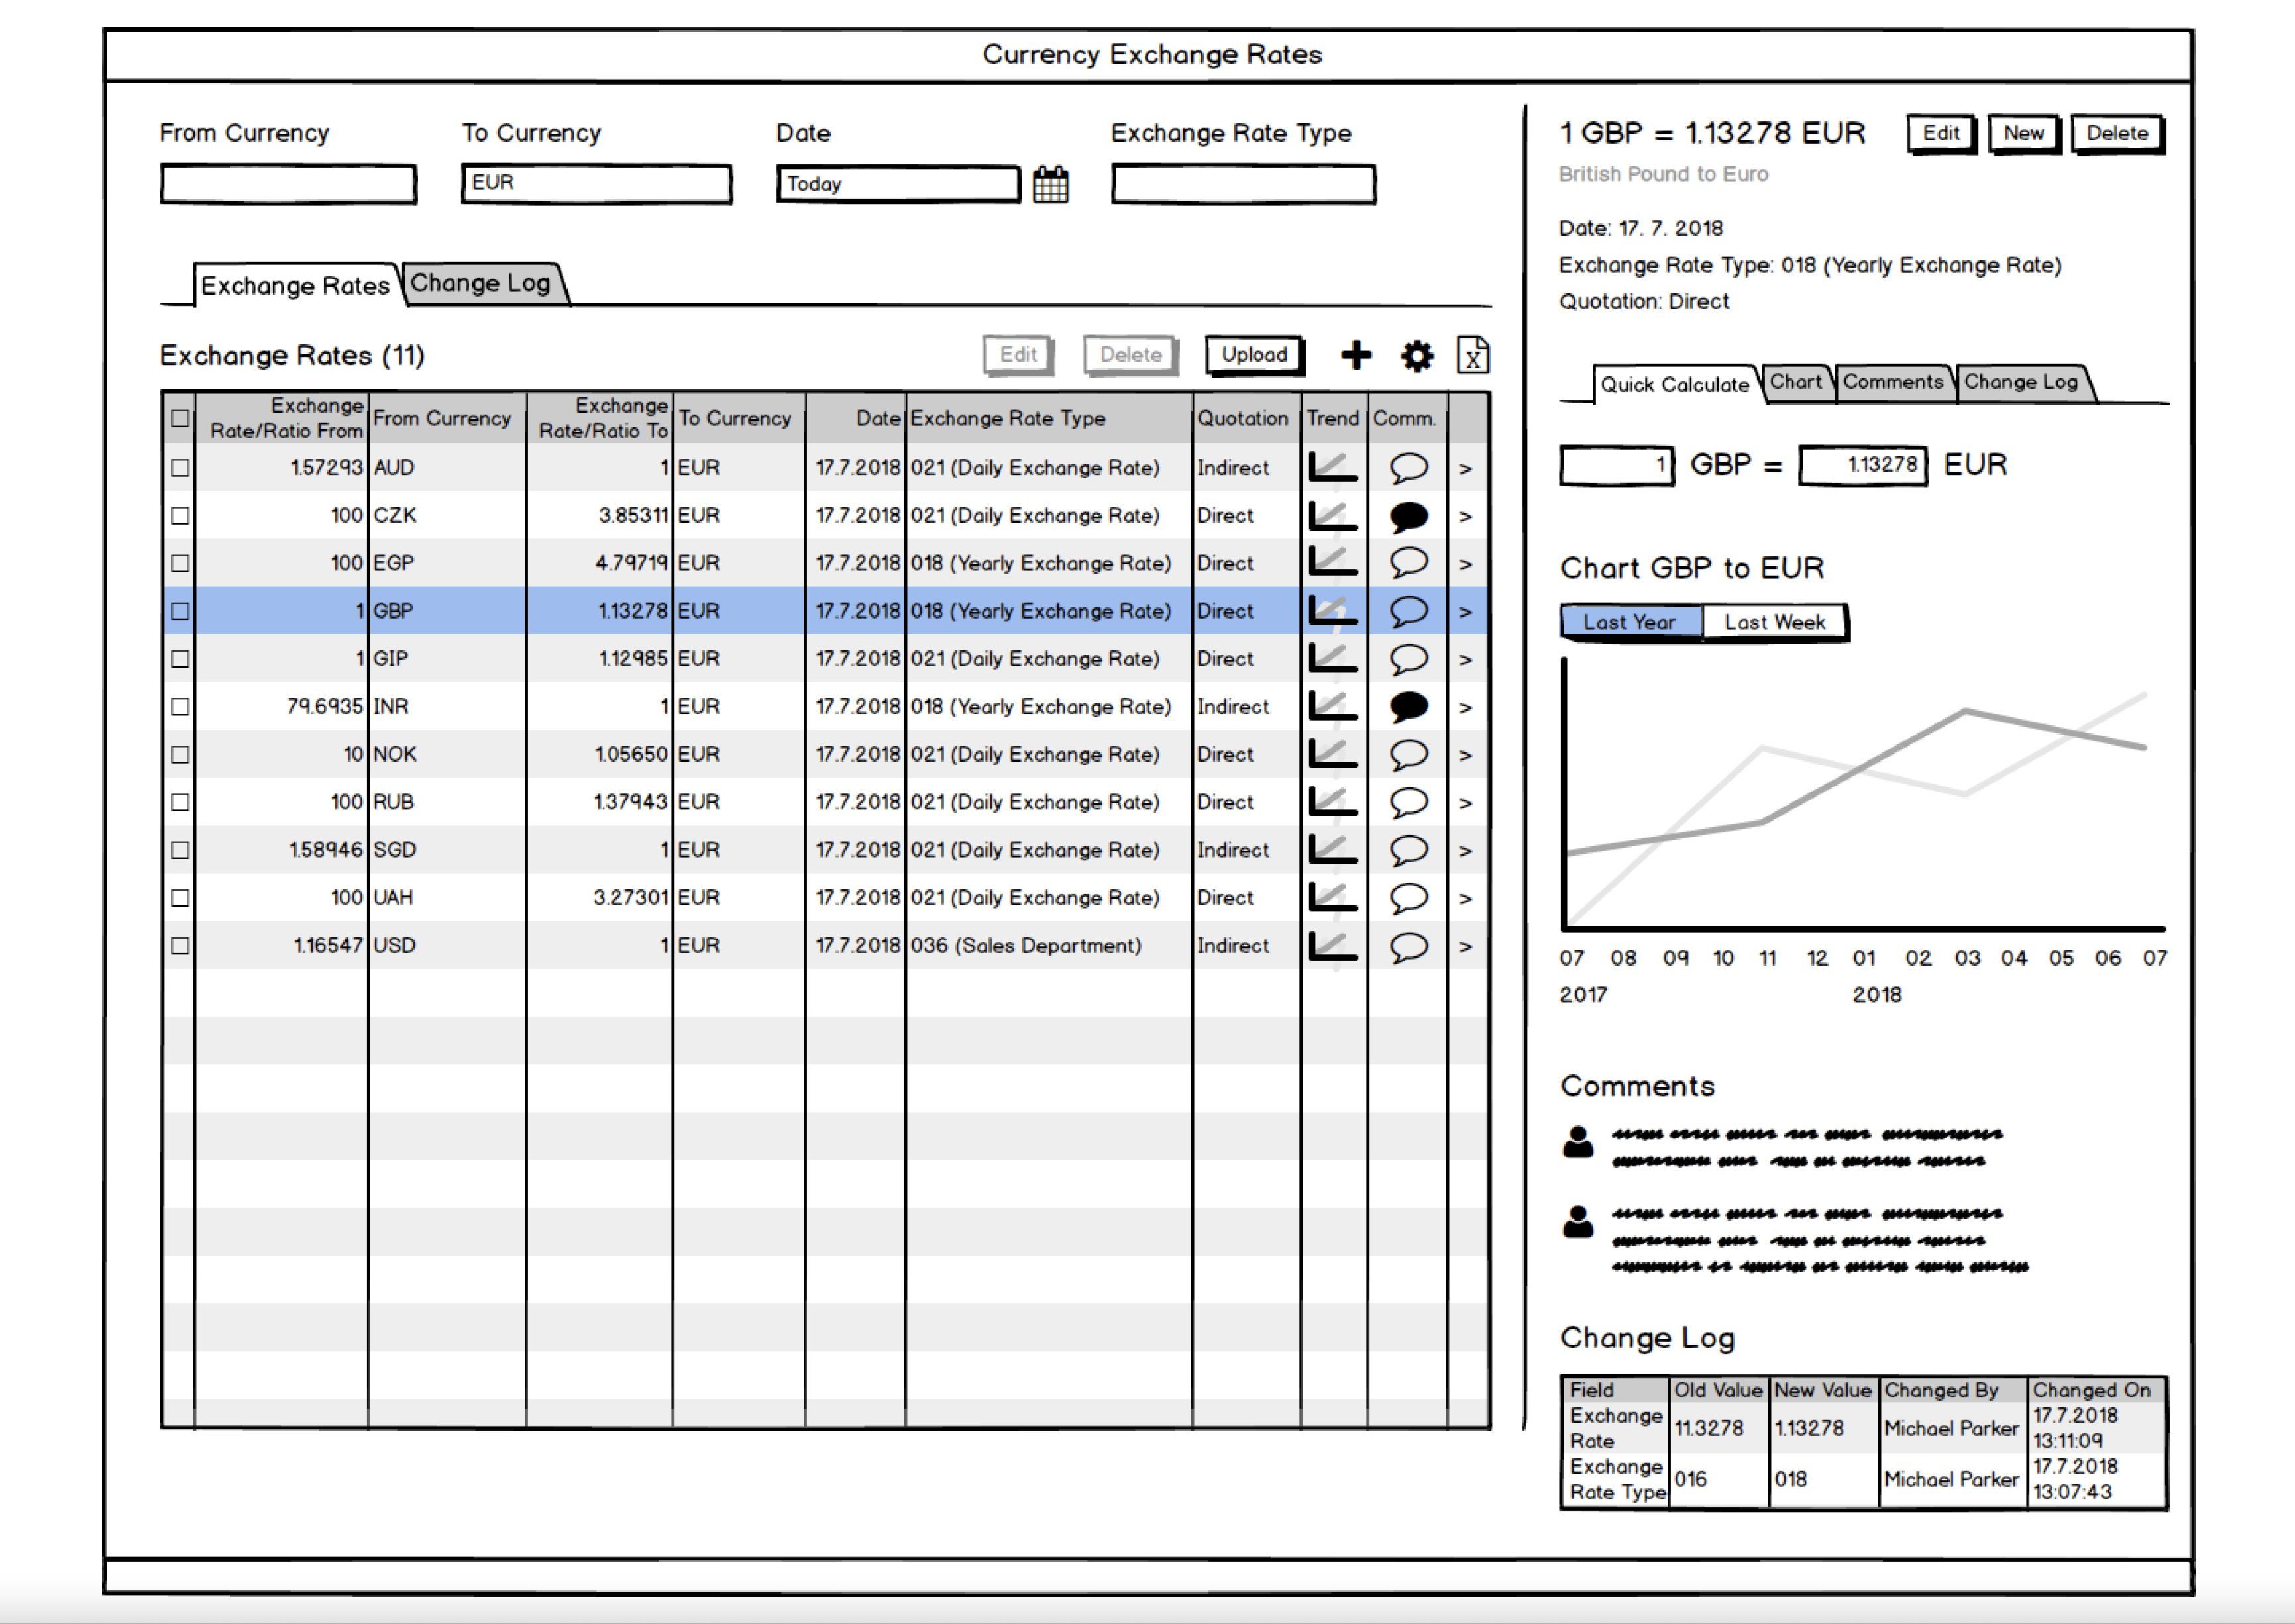The height and width of the screenshot is (1624, 2295).
Task: Click the Upload button
Action: (x=1254, y=355)
